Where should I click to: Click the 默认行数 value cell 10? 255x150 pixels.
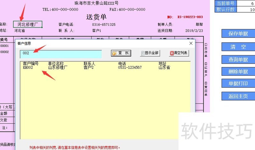(246, 9)
